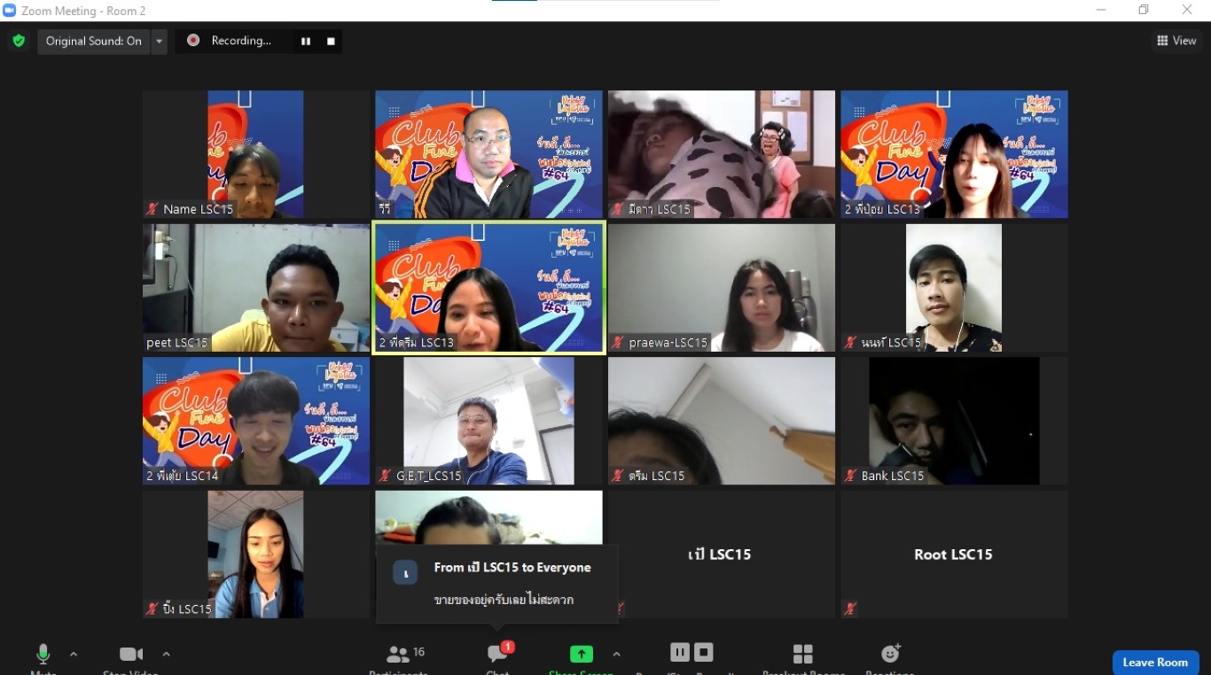Click muted mic icon on G.E.T_LCS15
Image resolution: width=1211 pixels, height=675 pixels.
click(385, 476)
